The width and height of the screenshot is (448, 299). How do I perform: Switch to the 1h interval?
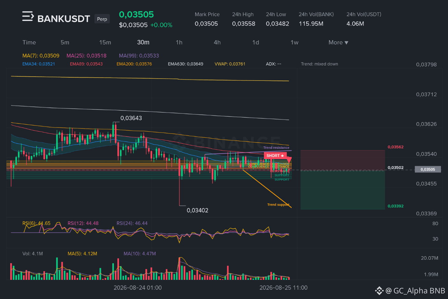pos(179,42)
